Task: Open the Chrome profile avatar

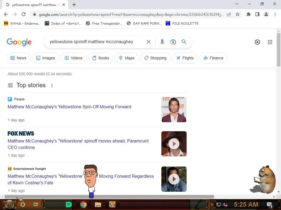Action: pyautogui.click(x=266, y=14)
